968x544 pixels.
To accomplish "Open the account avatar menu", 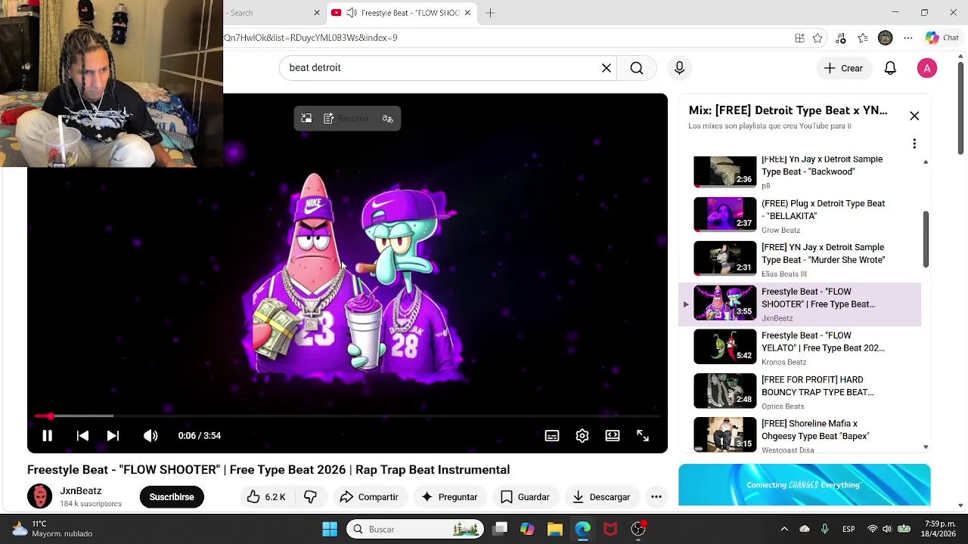I will click(x=927, y=68).
